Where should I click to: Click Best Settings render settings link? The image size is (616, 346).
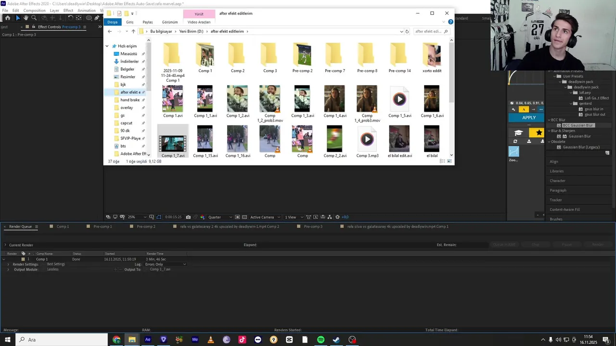(x=56, y=264)
